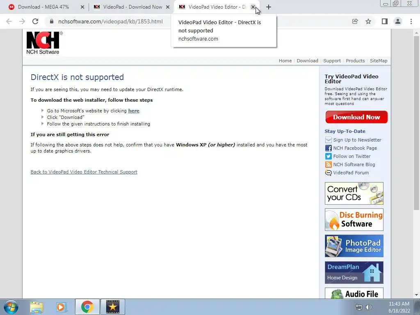420x315 pixels.
Task: Select the Chrome taskbar icon
Action: pyautogui.click(x=87, y=307)
